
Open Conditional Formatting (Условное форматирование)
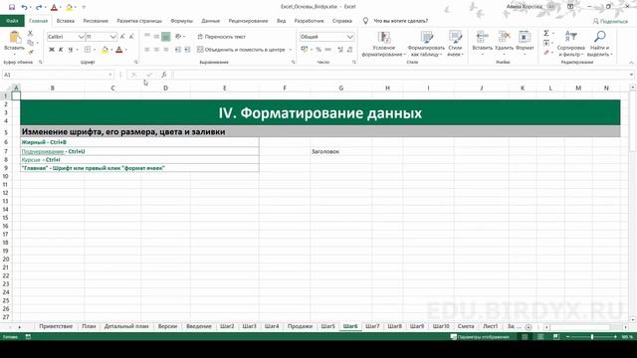coord(383,44)
